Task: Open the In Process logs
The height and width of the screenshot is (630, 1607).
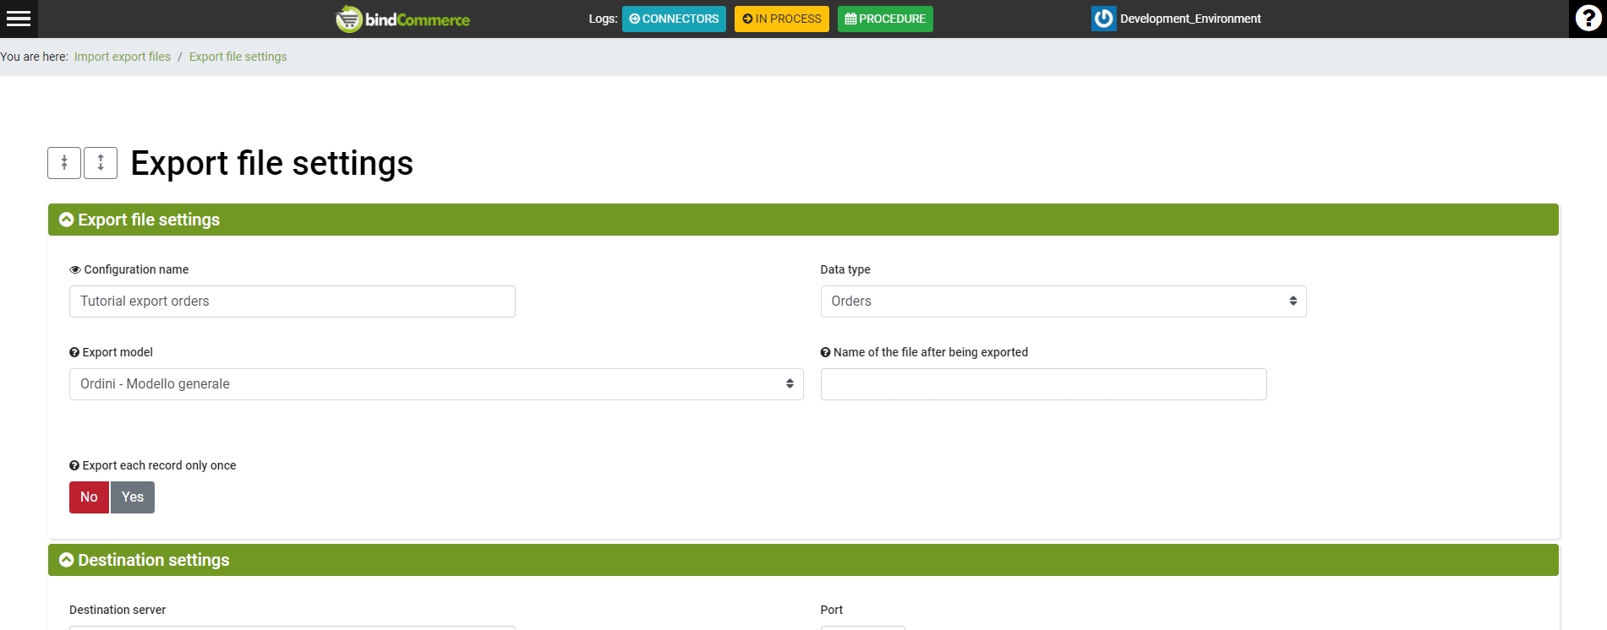Action: 781,19
